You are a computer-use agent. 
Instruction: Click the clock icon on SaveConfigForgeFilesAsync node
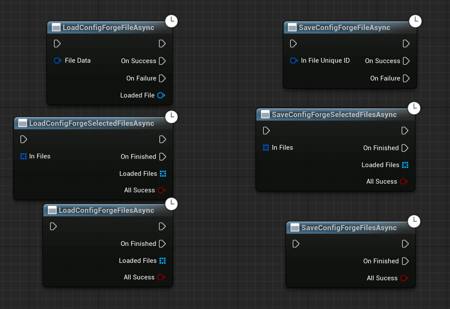[414, 221]
